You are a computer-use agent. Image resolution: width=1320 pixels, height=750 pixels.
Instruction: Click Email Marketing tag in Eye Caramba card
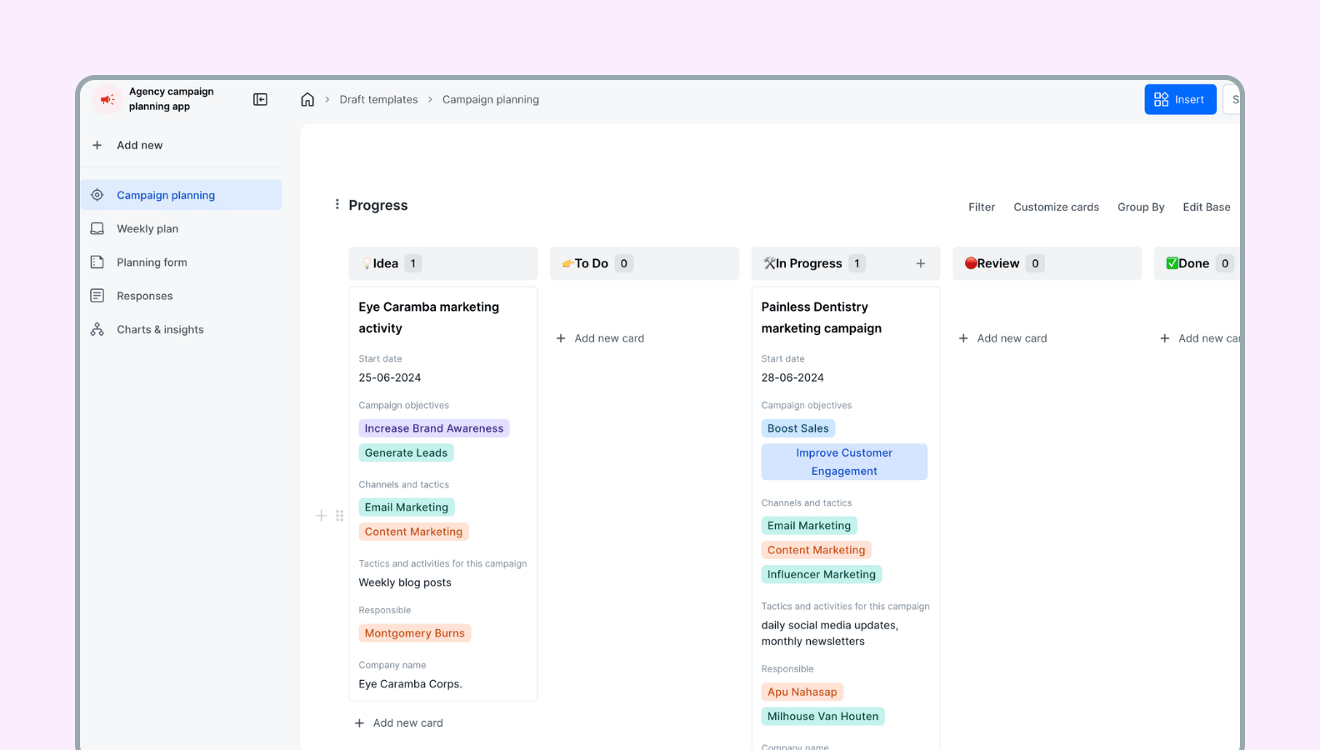[x=406, y=507]
